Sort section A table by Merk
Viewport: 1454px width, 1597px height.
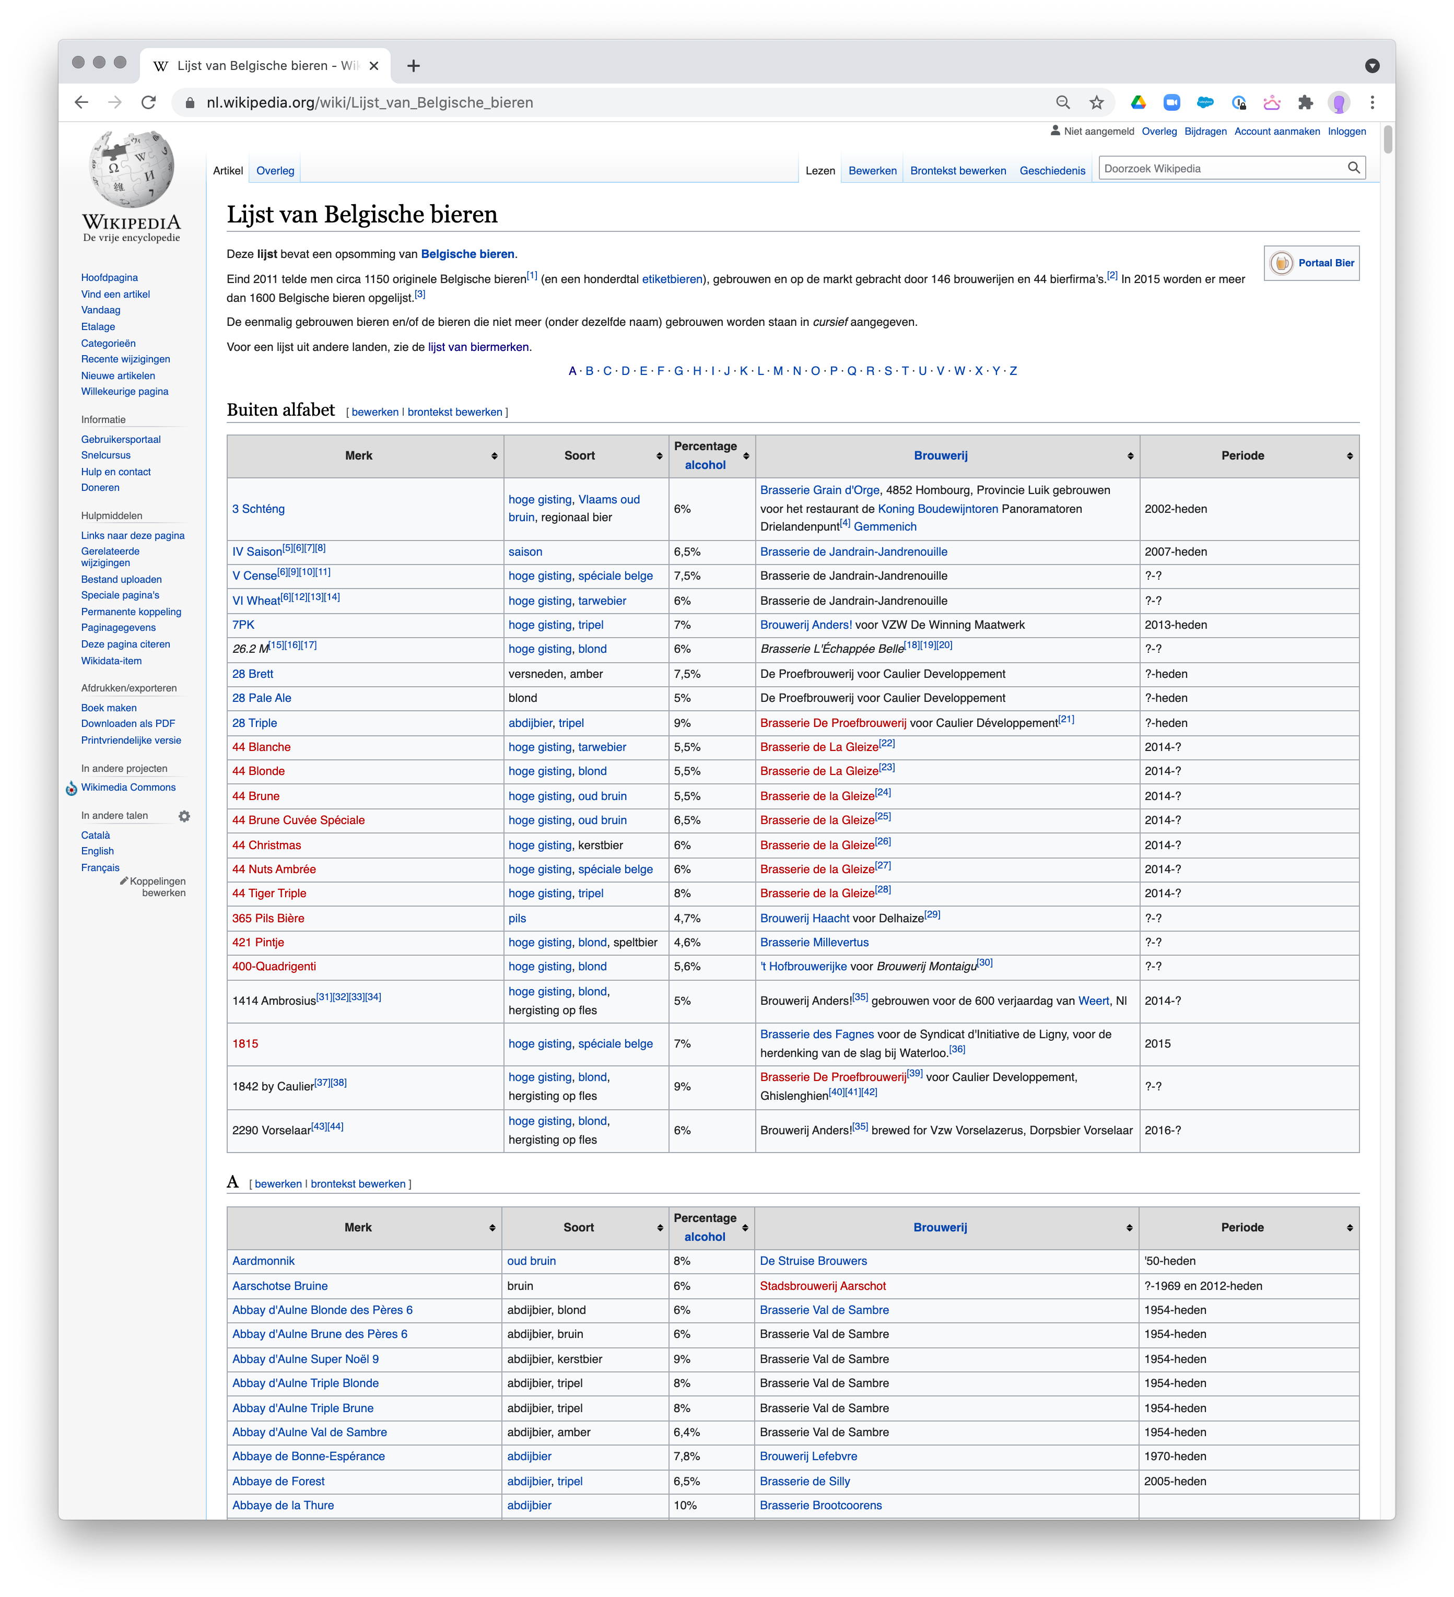click(492, 1228)
